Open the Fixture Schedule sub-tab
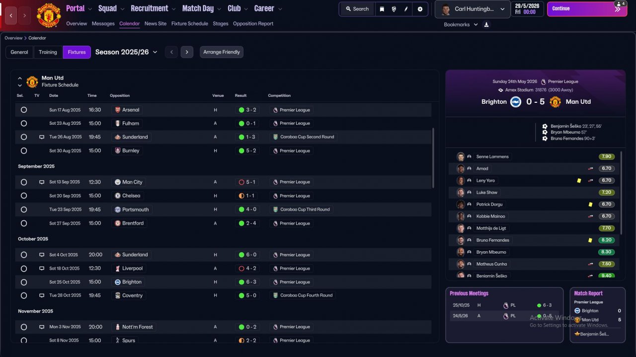Viewport: 636px width, 357px height. click(190, 24)
